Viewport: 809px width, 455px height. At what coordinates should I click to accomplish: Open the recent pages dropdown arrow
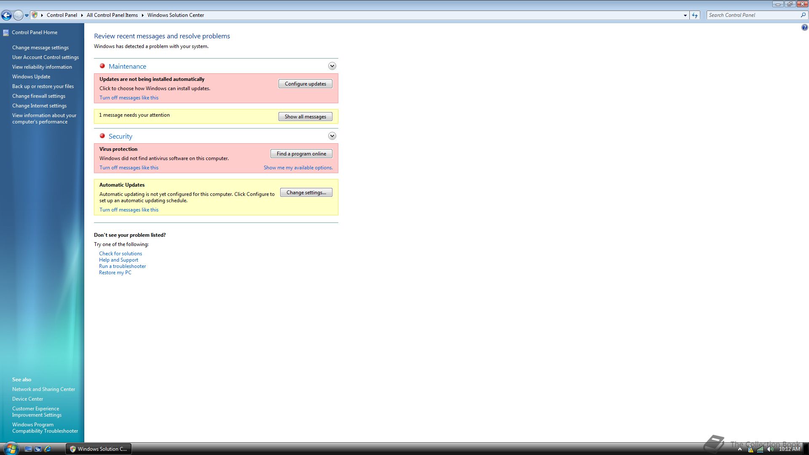(x=27, y=15)
